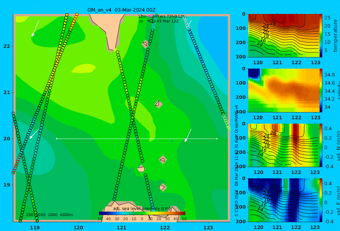The width and height of the screenshot is (340, 231).
Task: Open the northward velocity cross-section panel
Action: (284, 145)
